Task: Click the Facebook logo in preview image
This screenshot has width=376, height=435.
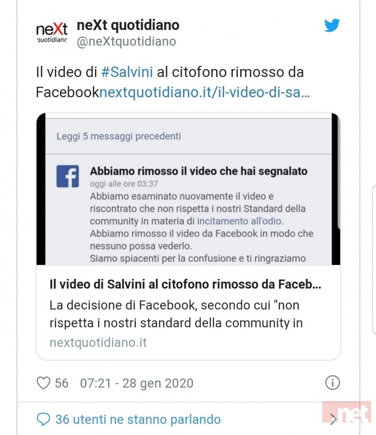Action: [x=68, y=176]
